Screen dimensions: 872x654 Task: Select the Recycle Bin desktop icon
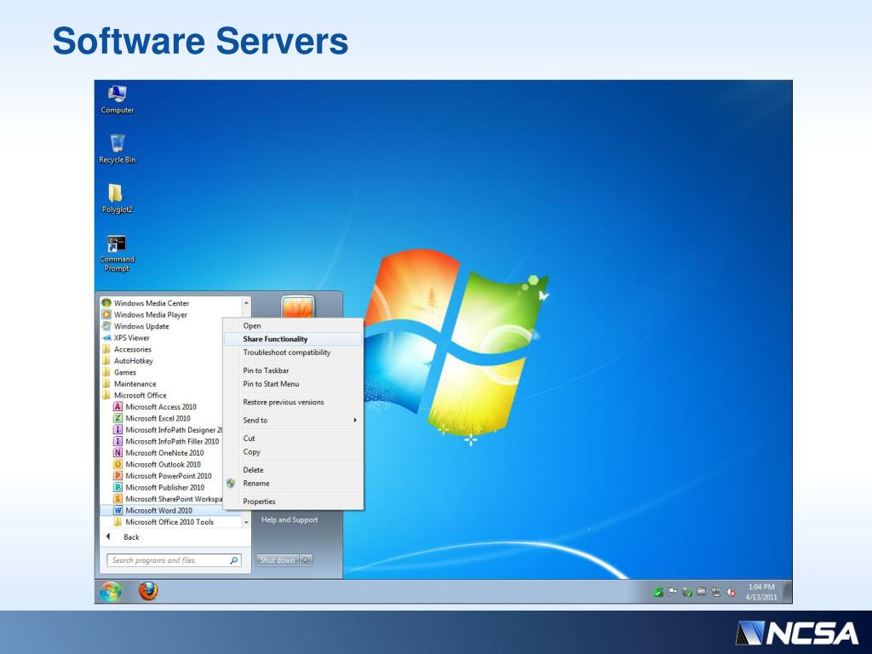[x=117, y=149]
